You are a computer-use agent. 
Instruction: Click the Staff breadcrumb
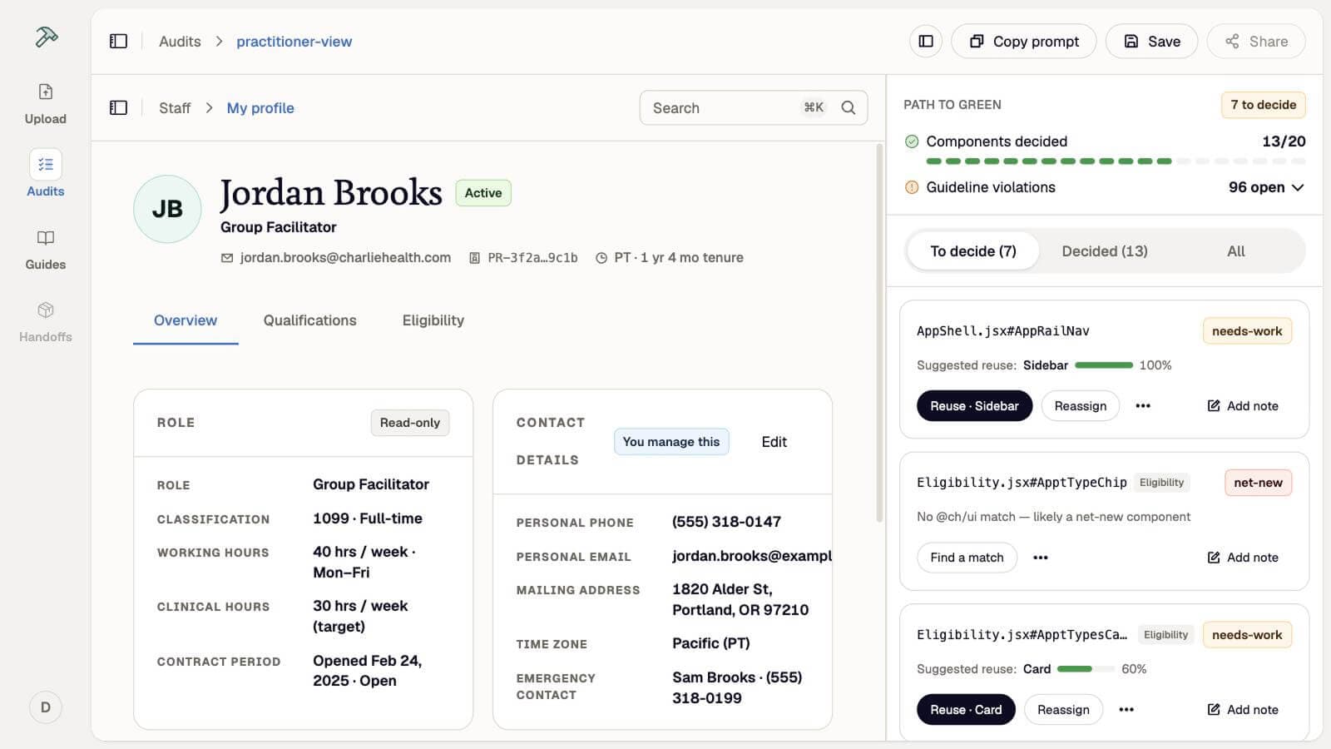(x=175, y=108)
